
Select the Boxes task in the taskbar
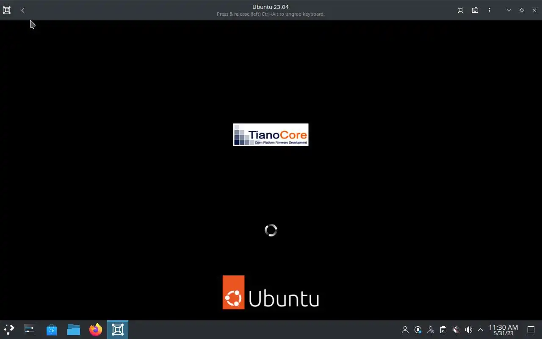click(x=118, y=330)
